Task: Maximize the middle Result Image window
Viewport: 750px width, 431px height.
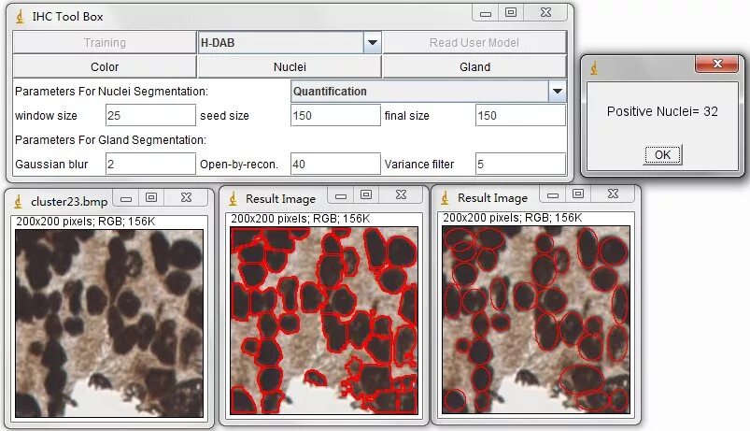Action: point(366,194)
